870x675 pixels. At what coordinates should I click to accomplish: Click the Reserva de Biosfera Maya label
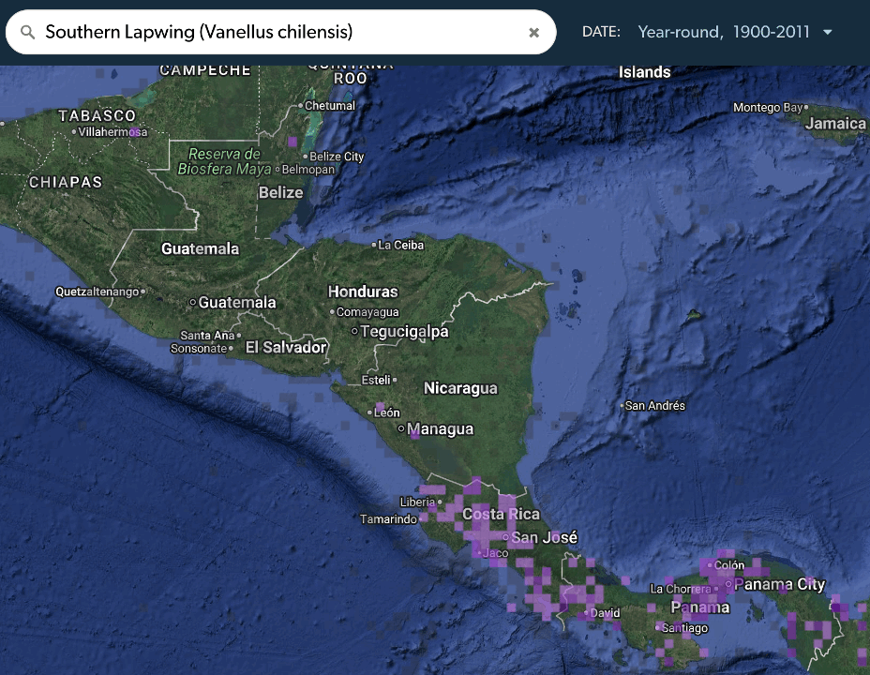(224, 161)
